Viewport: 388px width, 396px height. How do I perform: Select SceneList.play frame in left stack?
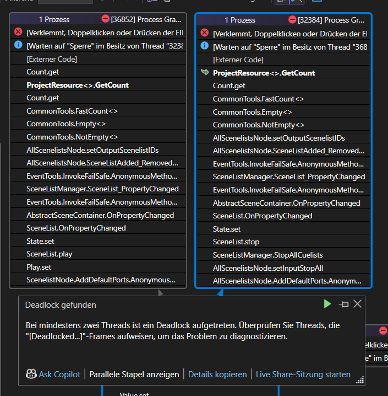[48, 254]
